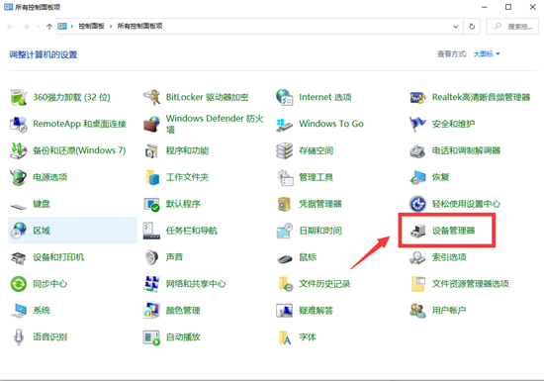Viewport: 544px width, 381px height.
Task: Open the 设备管理器 icon
Action: [417, 231]
